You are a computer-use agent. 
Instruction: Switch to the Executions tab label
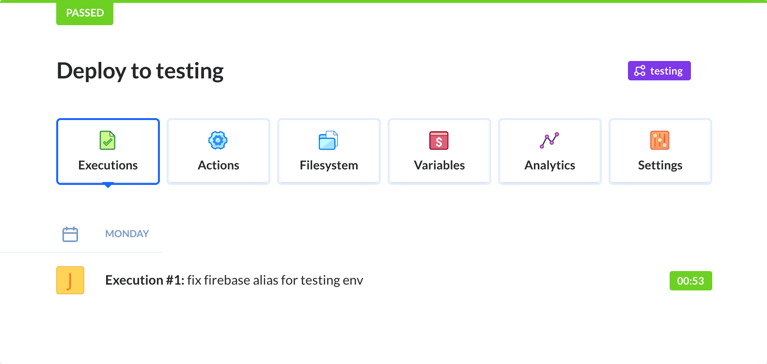coord(108,166)
